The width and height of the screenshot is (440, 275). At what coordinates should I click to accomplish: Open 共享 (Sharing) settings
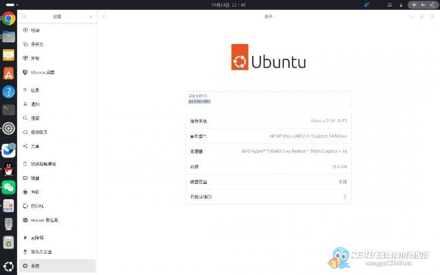pyautogui.click(x=35, y=146)
